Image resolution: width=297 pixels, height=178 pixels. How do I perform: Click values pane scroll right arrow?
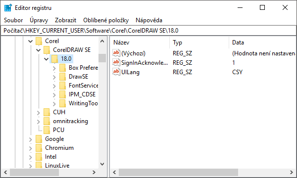coord(292,173)
